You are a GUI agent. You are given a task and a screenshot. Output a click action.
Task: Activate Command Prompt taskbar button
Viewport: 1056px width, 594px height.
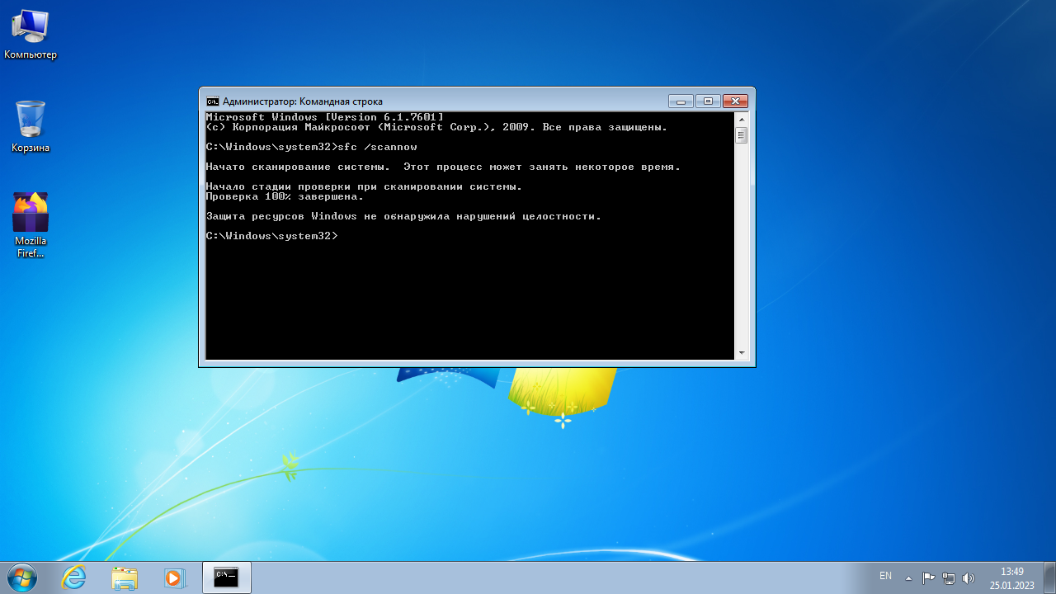227,577
